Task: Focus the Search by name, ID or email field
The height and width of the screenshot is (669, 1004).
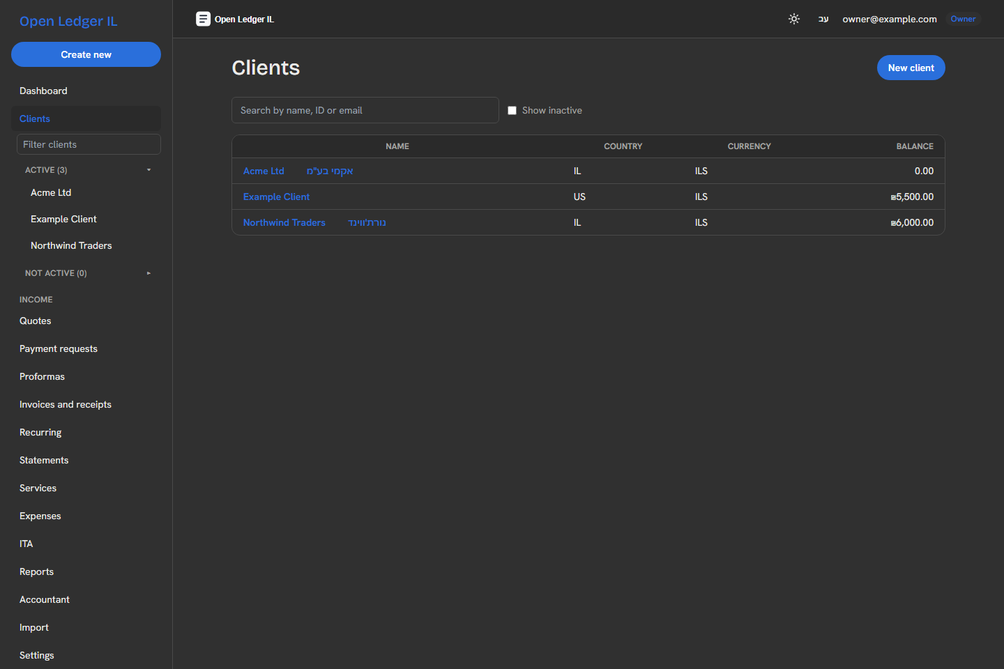Action: click(x=365, y=110)
